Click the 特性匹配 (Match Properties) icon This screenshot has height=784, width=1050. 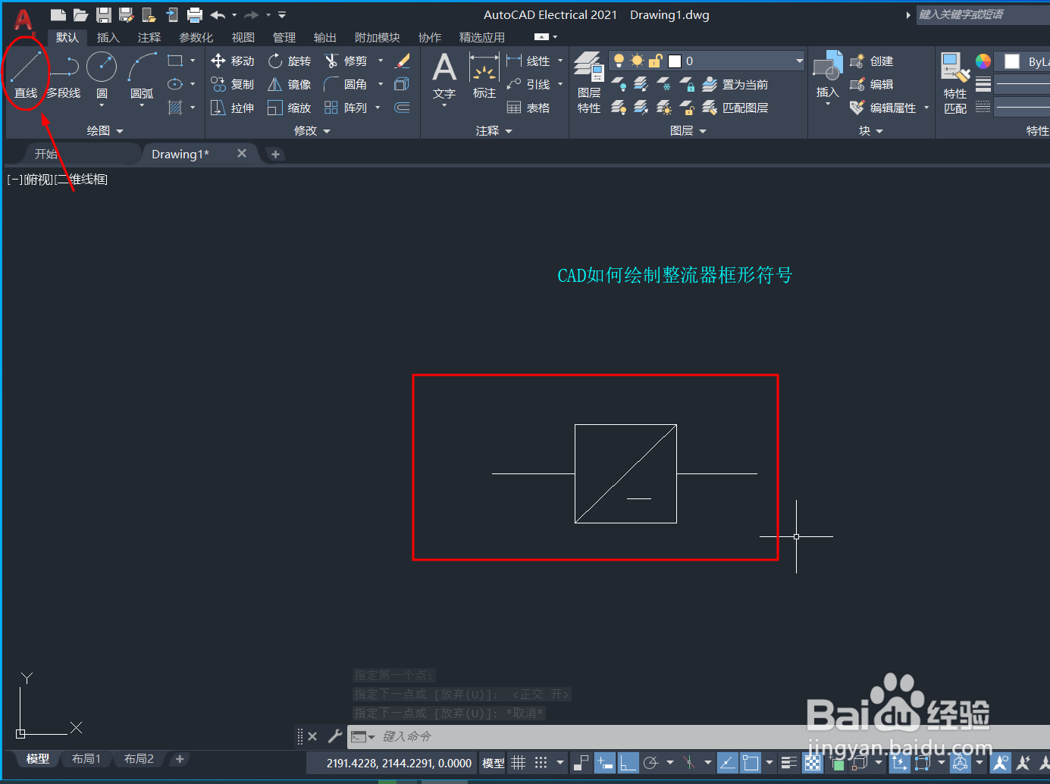tap(955, 83)
